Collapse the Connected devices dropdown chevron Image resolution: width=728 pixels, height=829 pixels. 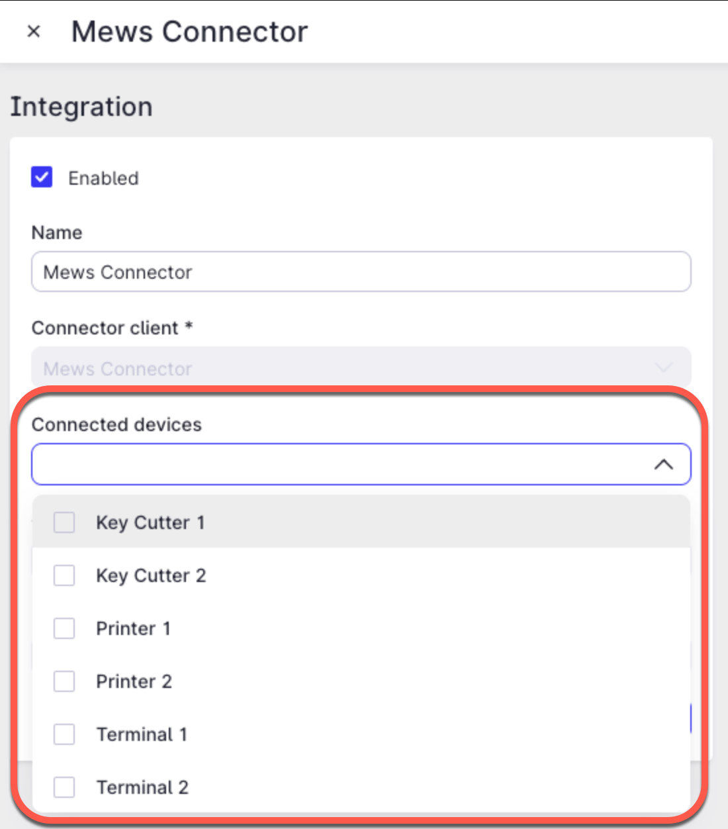point(662,464)
